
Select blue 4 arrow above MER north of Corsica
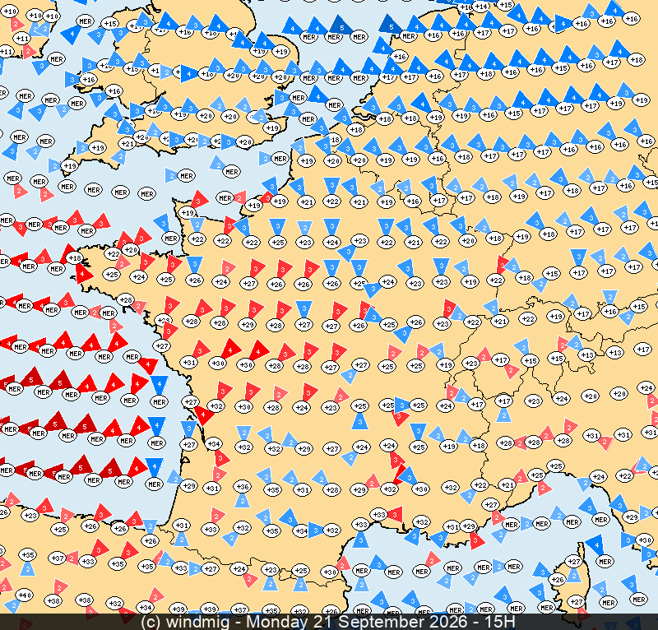[x=595, y=545]
